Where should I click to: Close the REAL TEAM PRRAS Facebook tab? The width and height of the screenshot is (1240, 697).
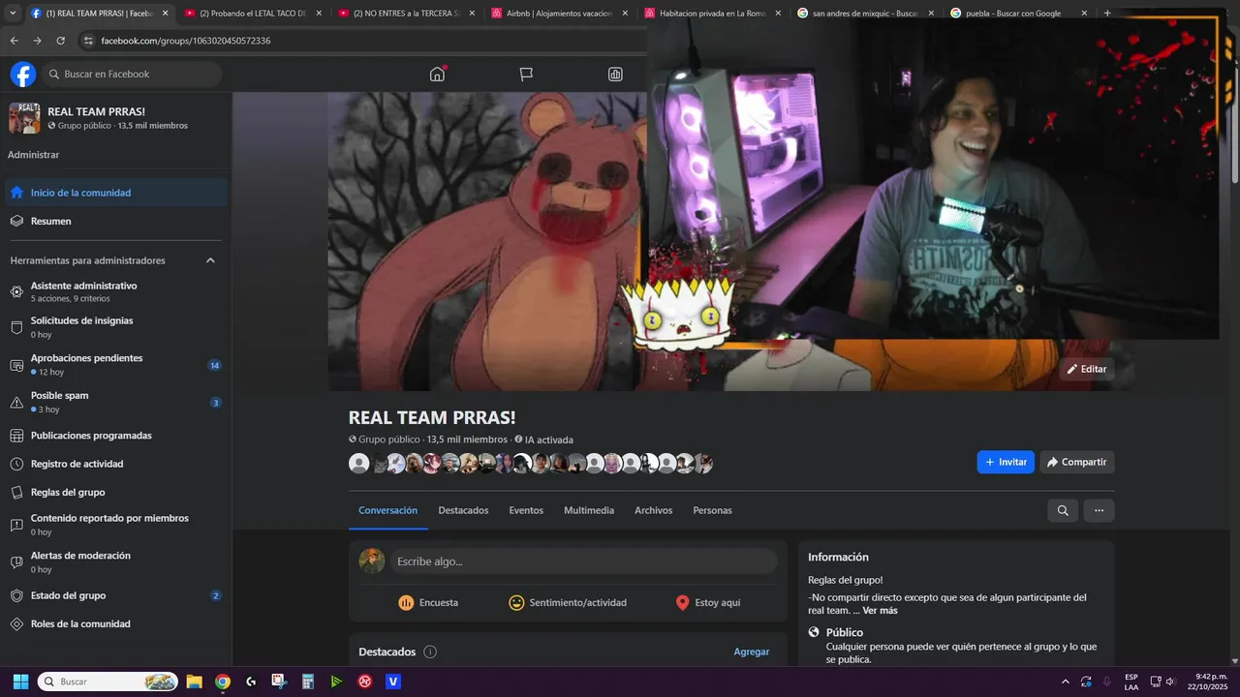[x=165, y=14]
